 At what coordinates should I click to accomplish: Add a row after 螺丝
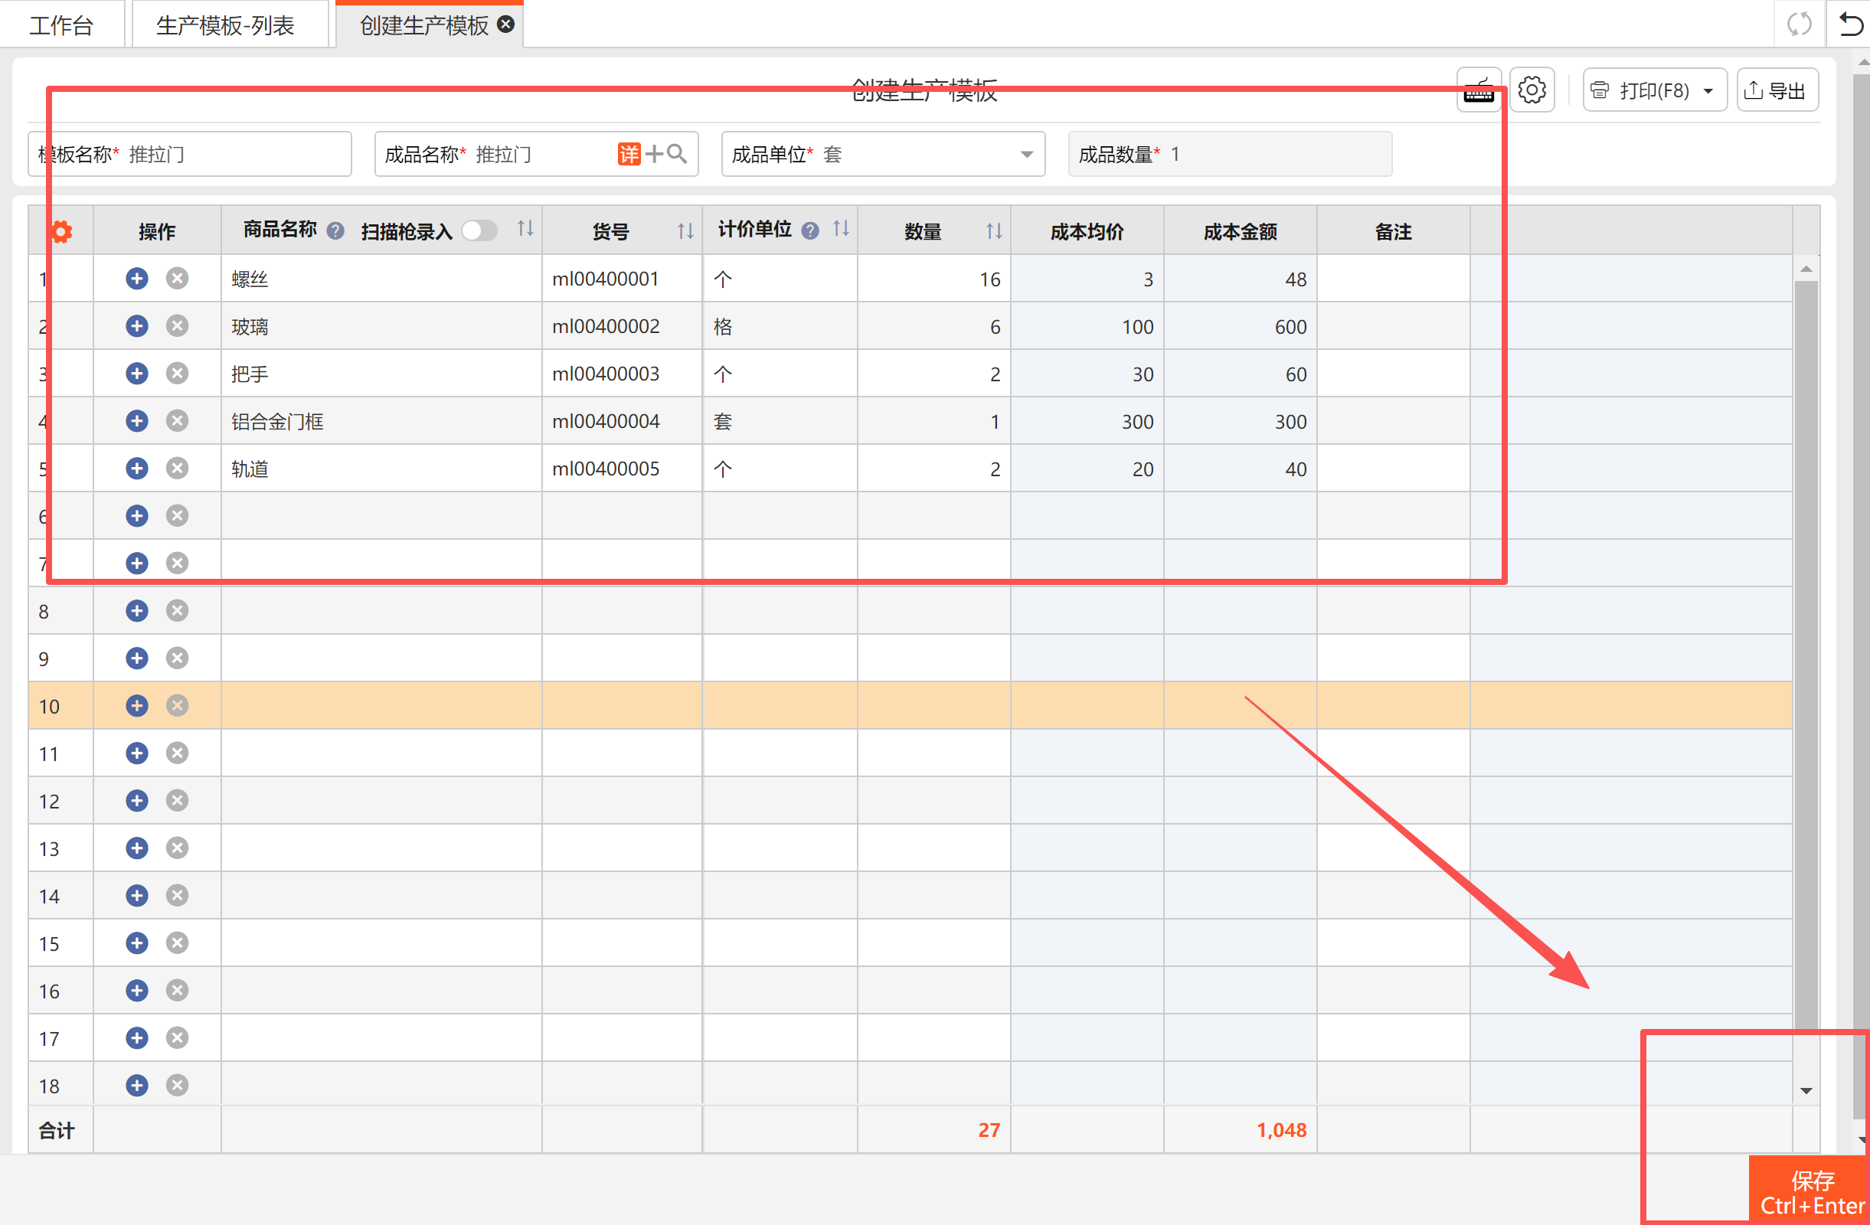[137, 279]
